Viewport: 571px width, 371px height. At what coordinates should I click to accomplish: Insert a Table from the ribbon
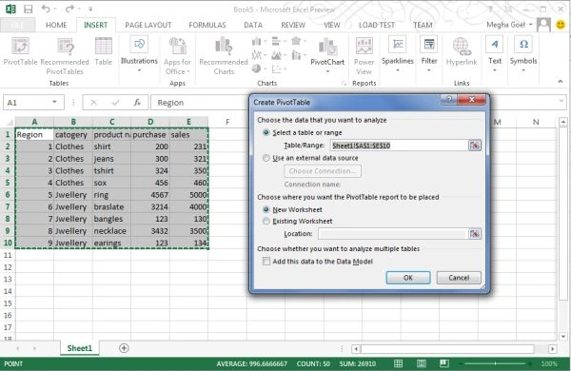104,51
